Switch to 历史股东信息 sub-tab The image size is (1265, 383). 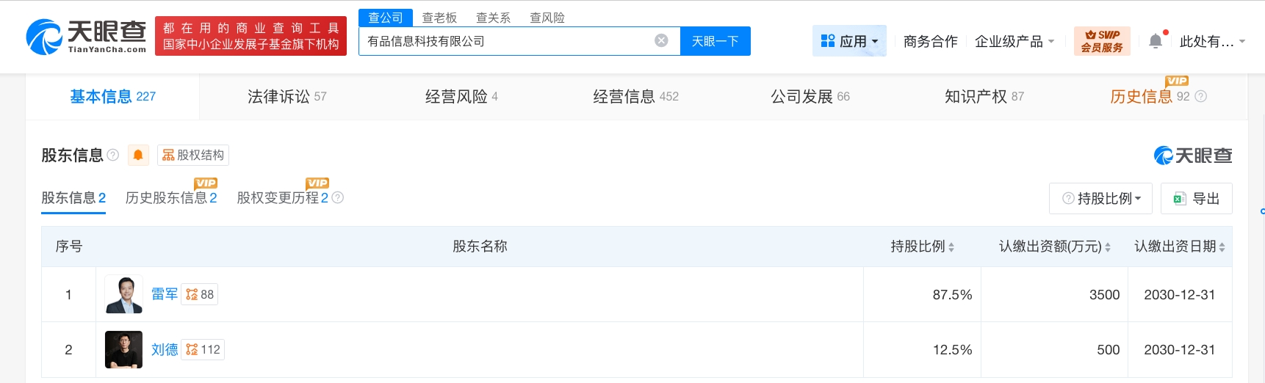pos(170,198)
